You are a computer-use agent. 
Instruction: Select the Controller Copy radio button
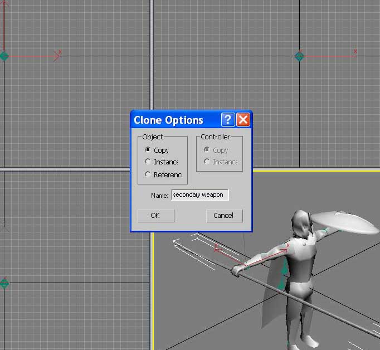pyautogui.click(x=207, y=149)
